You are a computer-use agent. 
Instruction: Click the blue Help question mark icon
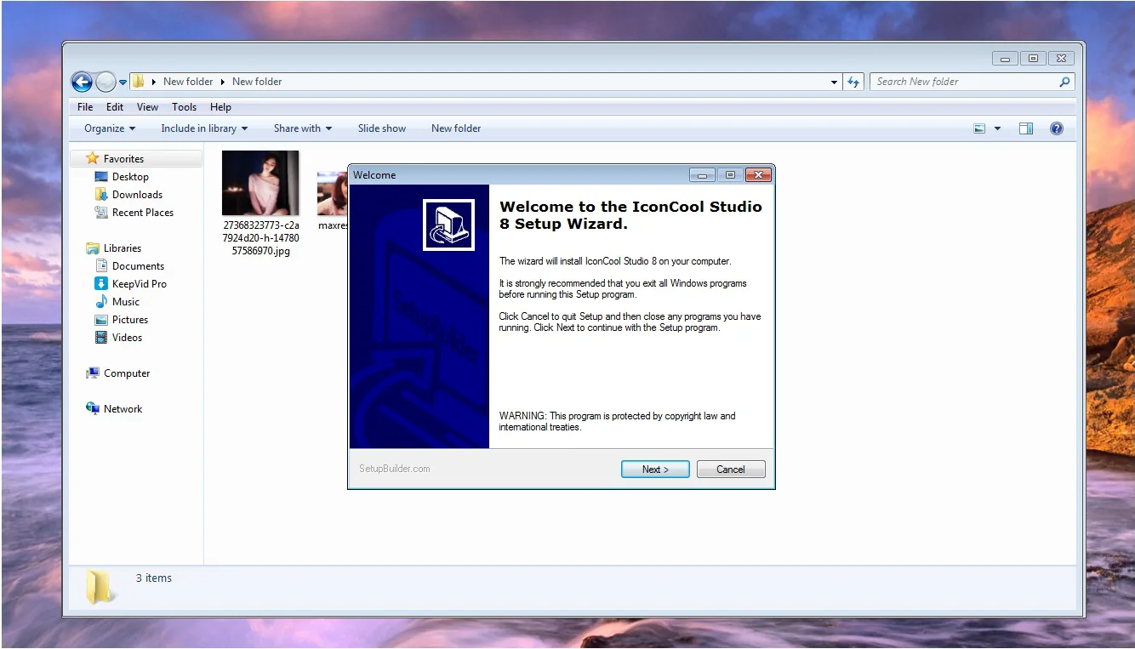coord(1057,128)
